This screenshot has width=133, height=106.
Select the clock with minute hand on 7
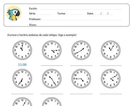click(x=22, y=79)
